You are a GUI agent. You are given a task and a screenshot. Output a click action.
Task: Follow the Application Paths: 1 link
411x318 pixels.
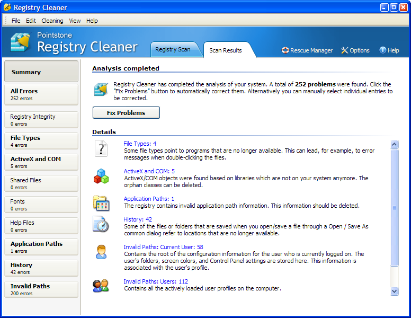149,199
